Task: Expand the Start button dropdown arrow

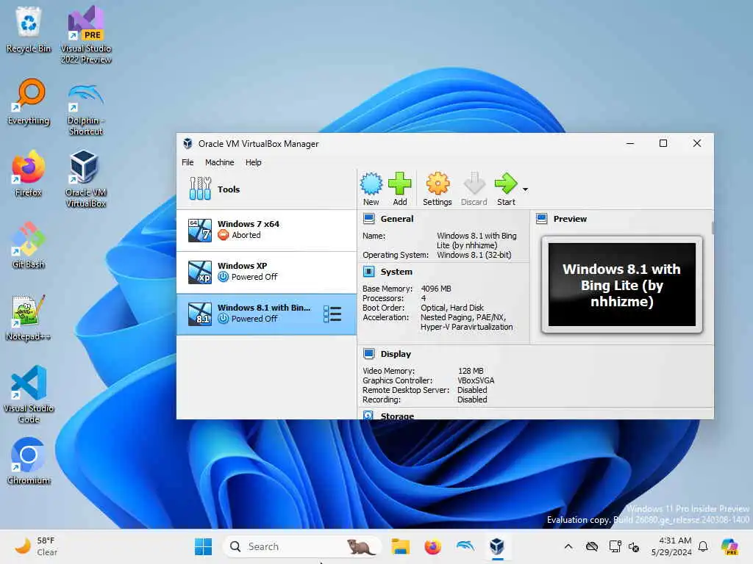Action: pyautogui.click(x=525, y=189)
